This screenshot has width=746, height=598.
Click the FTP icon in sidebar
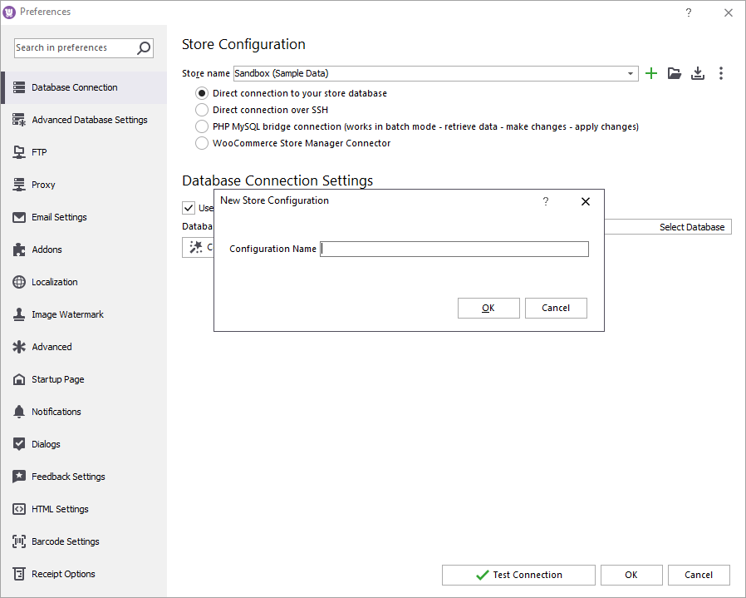(x=19, y=152)
